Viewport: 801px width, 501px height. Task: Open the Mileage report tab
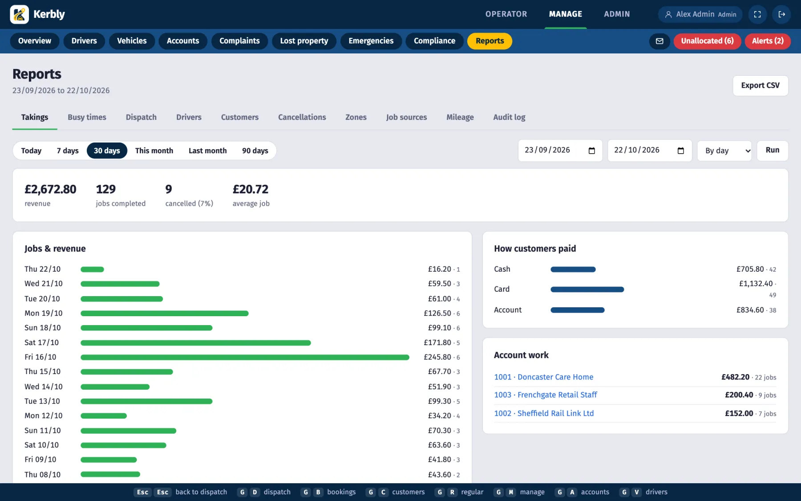pyautogui.click(x=460, y=117)
